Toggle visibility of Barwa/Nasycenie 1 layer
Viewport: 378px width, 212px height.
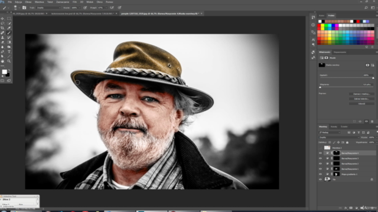[x=320, y=169]
